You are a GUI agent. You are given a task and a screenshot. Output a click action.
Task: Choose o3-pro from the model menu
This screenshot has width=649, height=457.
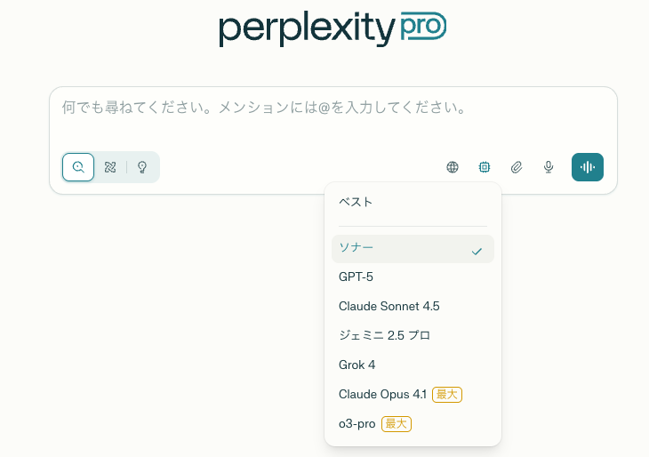pos(357,423)
